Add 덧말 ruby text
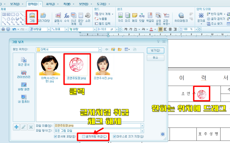This screenshot has height=143, width=230. 142,17
